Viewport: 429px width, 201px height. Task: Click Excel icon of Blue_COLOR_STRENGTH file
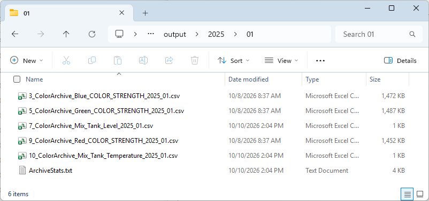[x=22, y=96]
